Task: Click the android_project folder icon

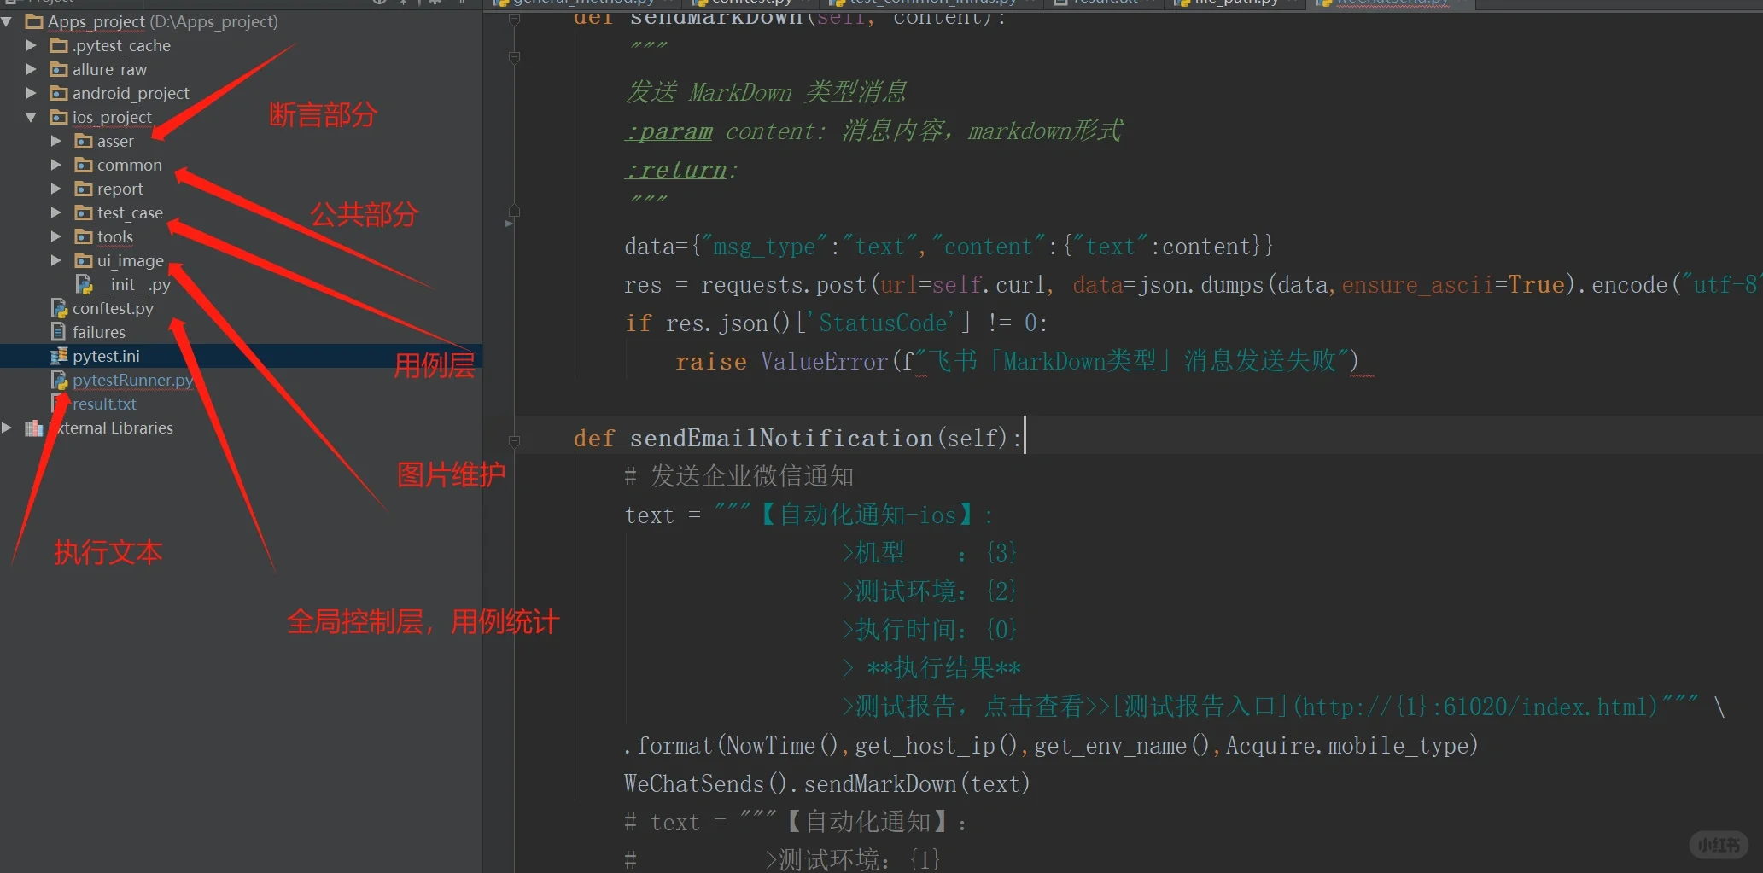Action: (x=59, y=93)
